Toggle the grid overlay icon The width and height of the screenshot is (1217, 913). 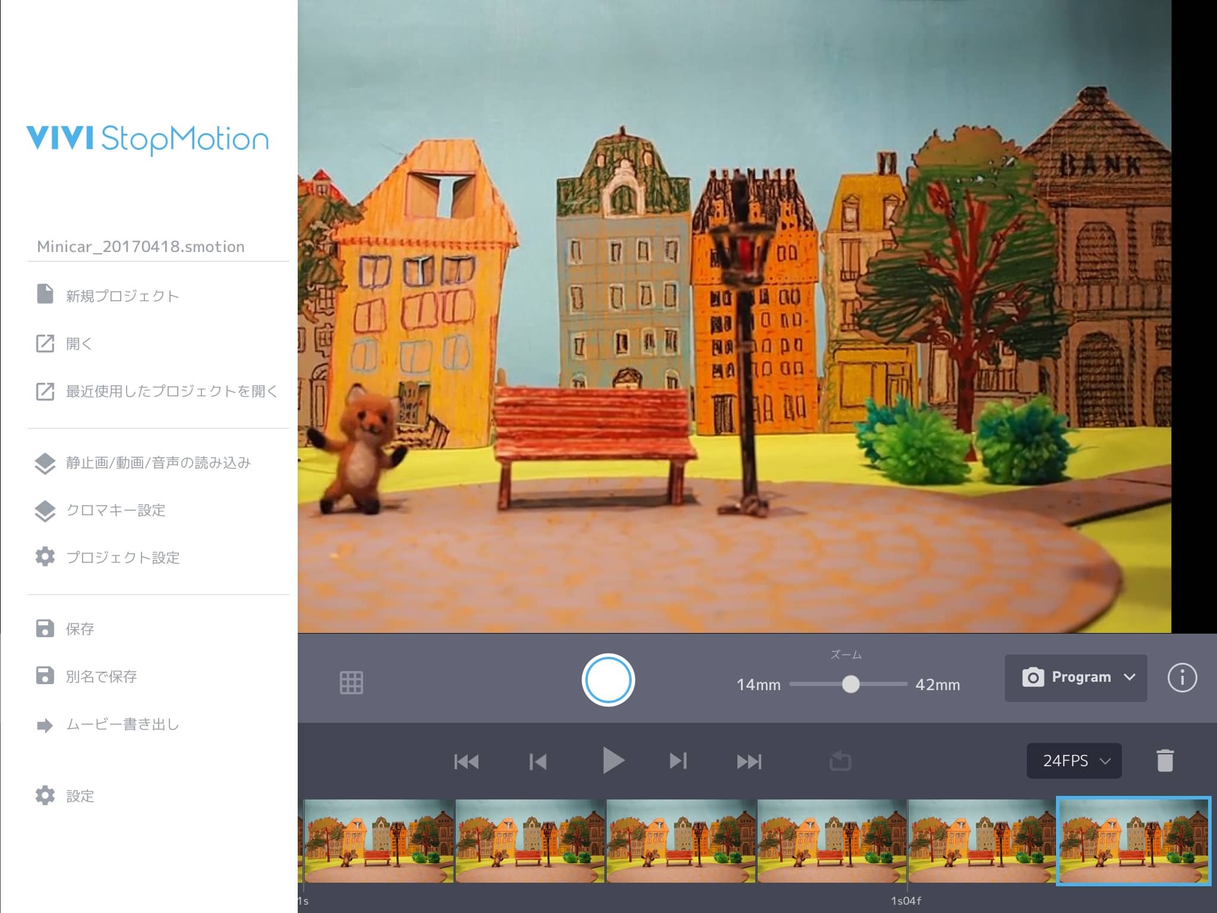point(351,682)
